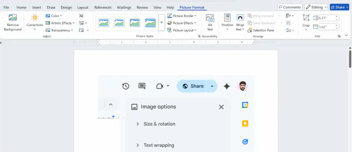The height and width of the screenshot is (152, 352).
Task: Select the Picture Format tab
Action: [x=192, y=8]
